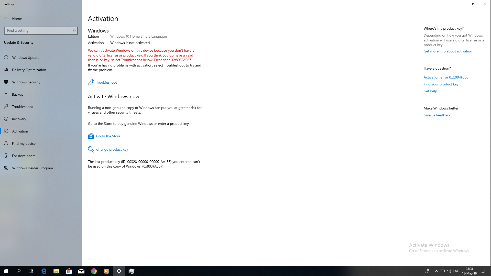Switch to Google Chrome on taskbar
The height and width of the screenshot is (276, 491).
pyautogui.click(x=94, y=271)
